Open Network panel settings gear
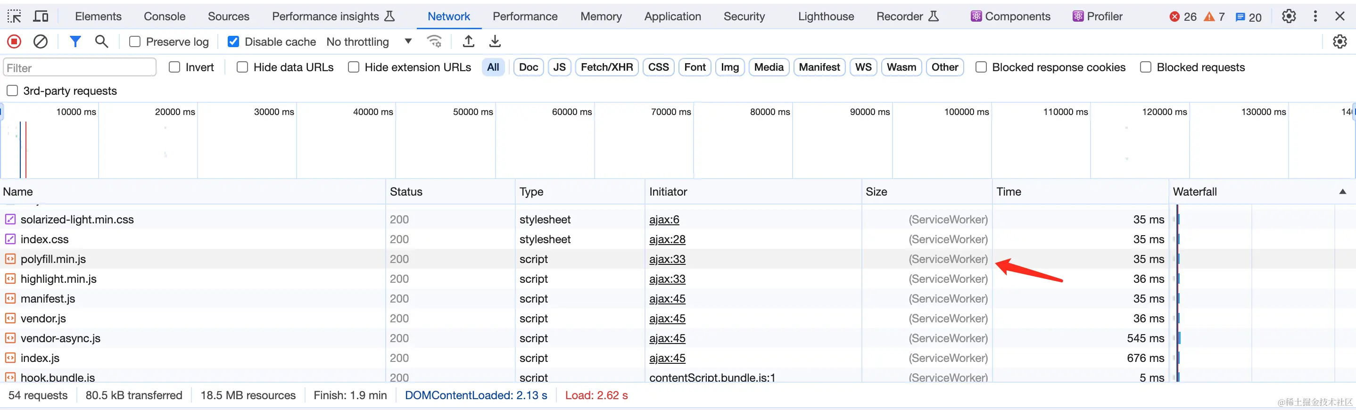The image size is (1356, 410). (1339, 41)
